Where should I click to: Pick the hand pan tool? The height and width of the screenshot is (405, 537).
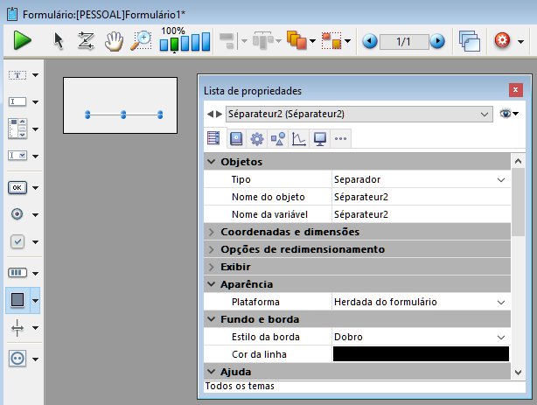click(x=113, y=40)
